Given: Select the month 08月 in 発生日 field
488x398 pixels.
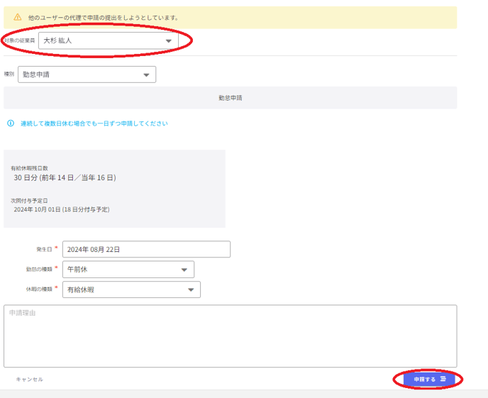Looking at the screenshot, I should point(97,250).
